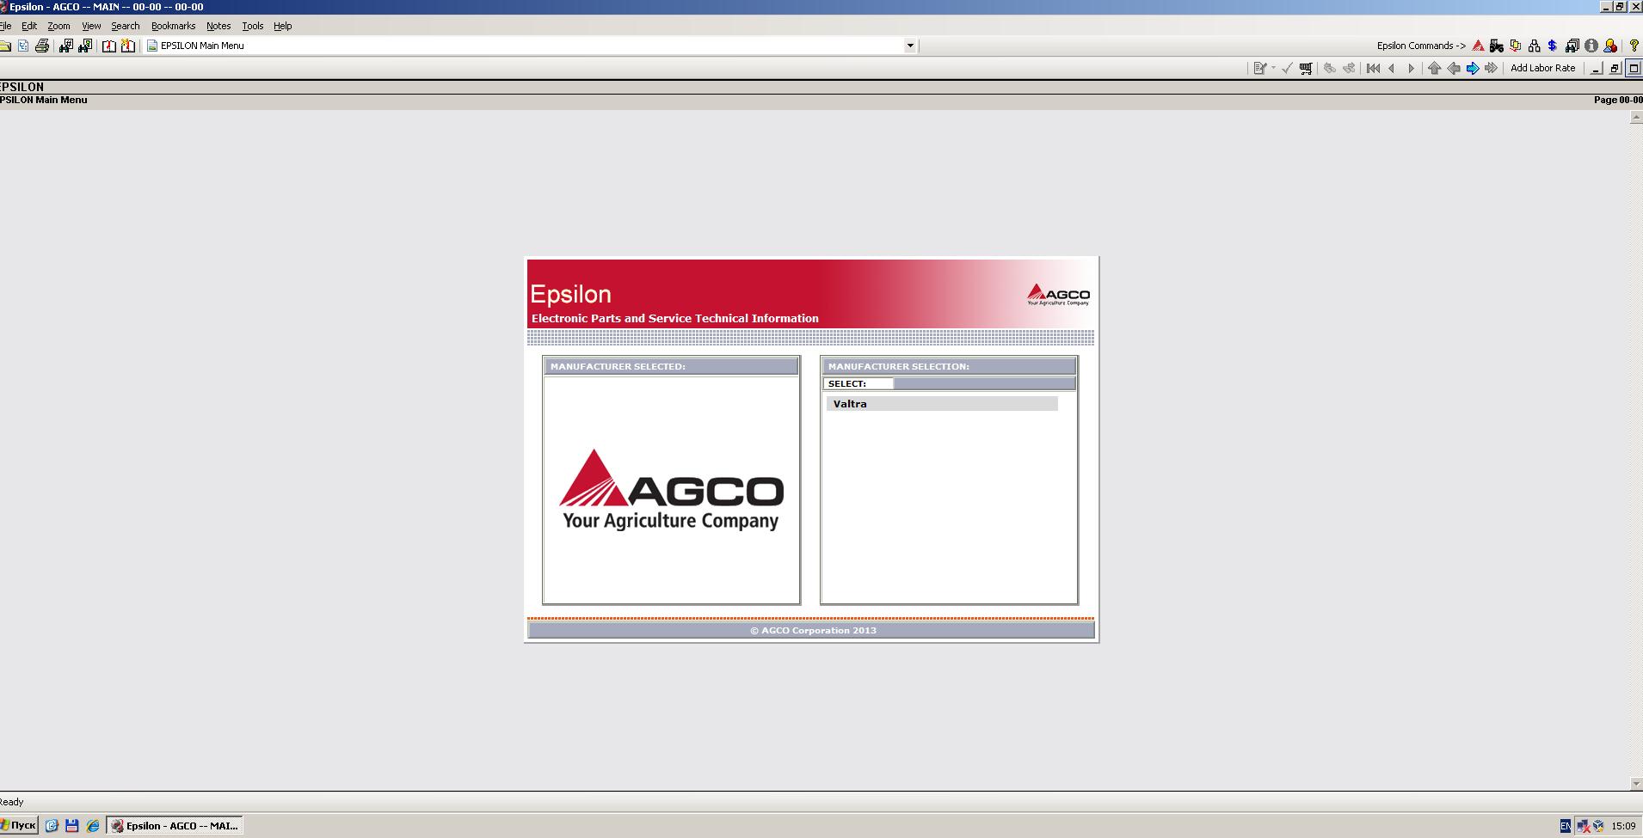Screen dimensions: 1643x838
Task: Click the next page triangle icon
Action: tap(1411, 68)
